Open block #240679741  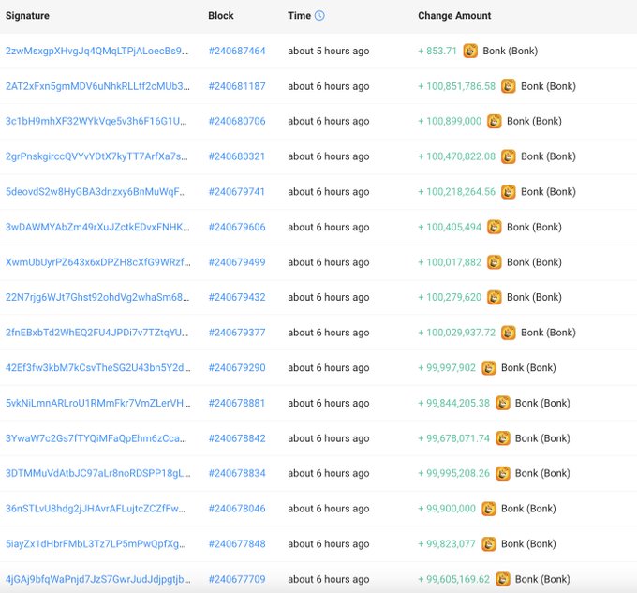click(237, 192)
